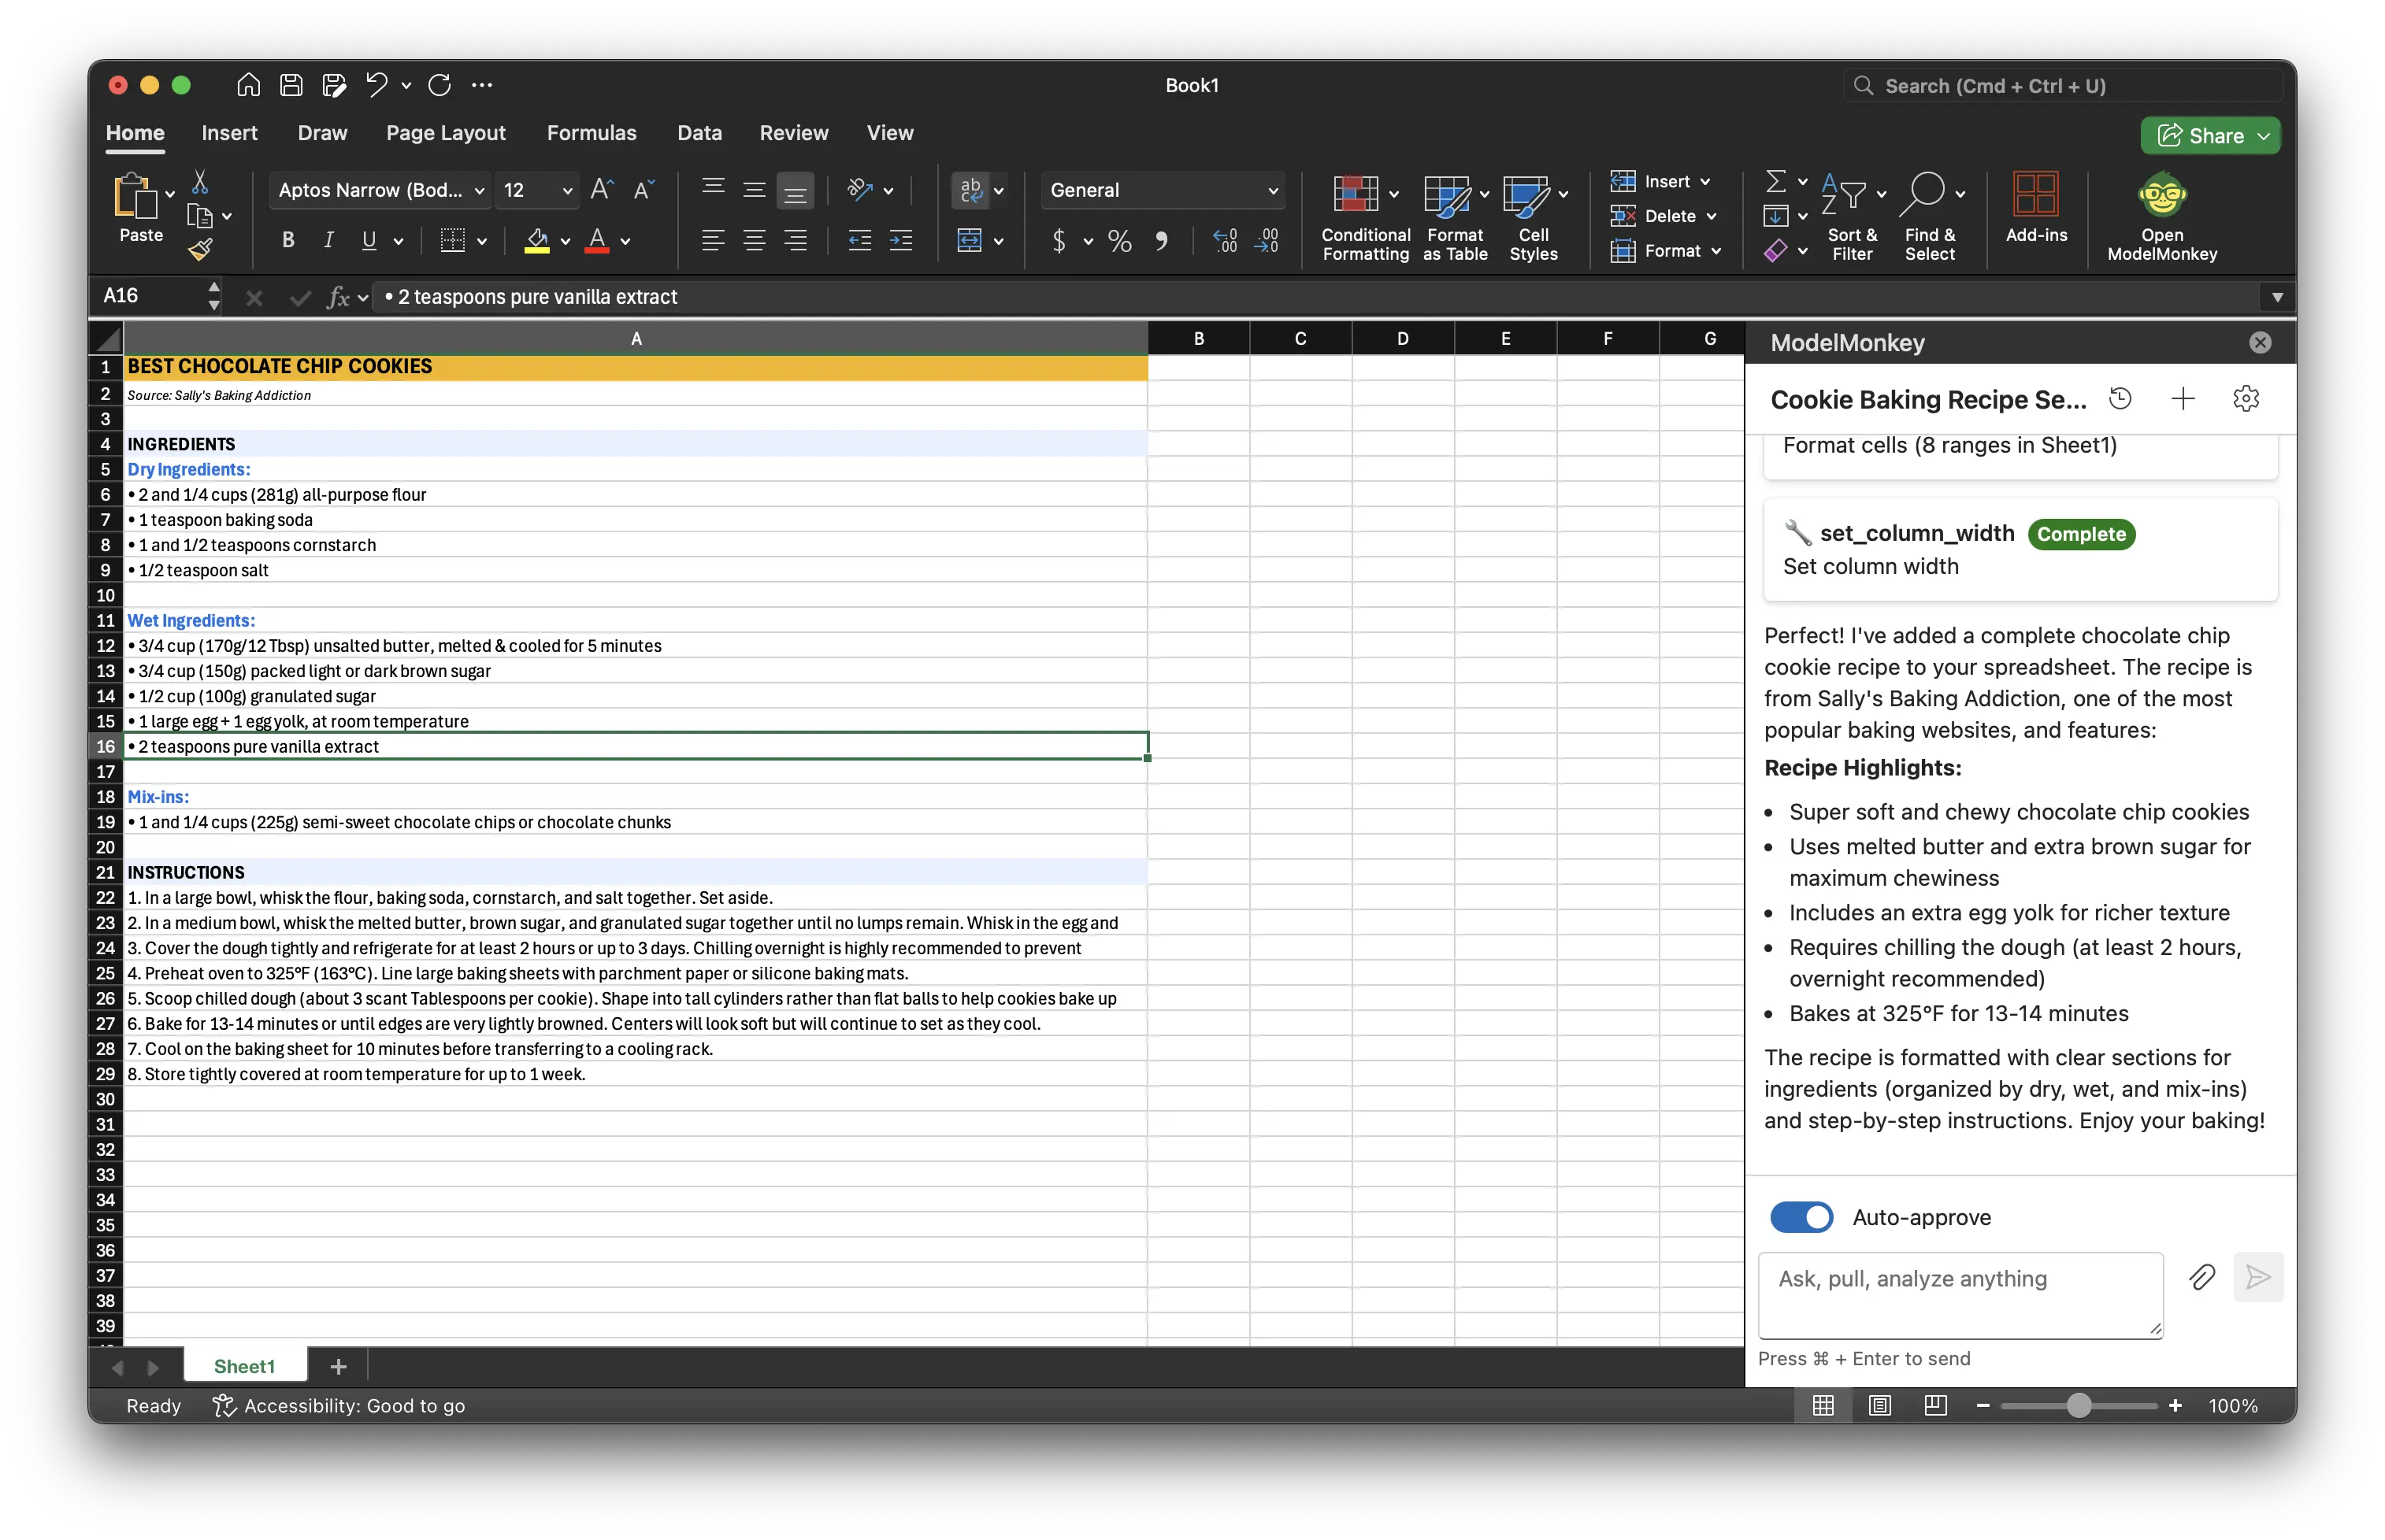Expand the General number format dropdown
Image resolution: width=2385 pixels, height=1540 pixels.
pos(1271,190)
